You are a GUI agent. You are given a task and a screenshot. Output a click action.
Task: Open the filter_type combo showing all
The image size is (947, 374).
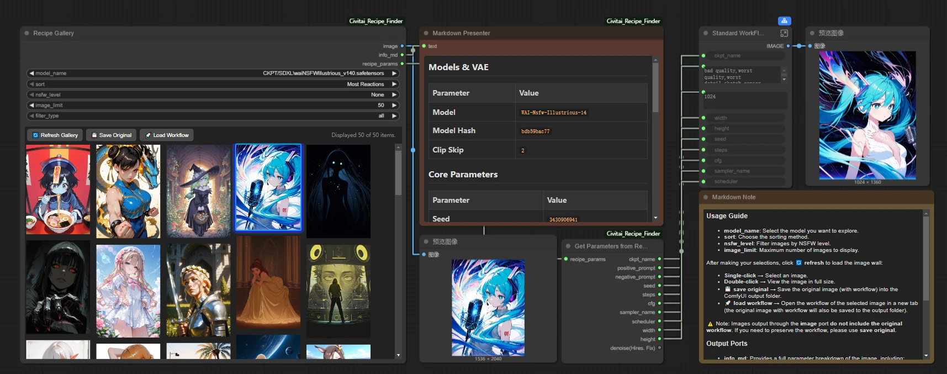(x=213, y=115)
